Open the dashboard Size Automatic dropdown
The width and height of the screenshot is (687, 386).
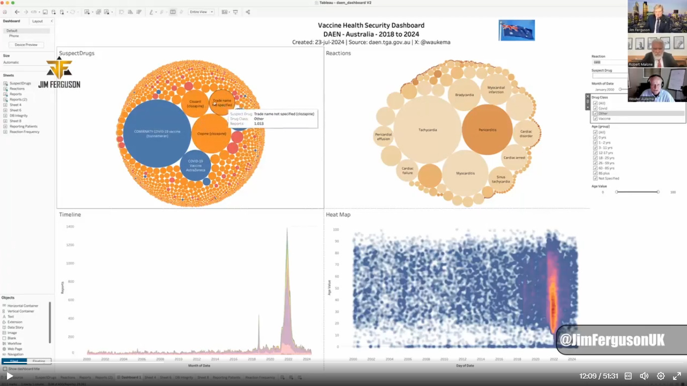[27, 62]
